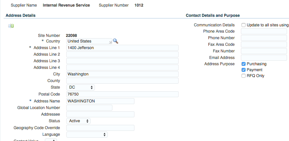Viewport: 289px width, 141px height.
Task: Click the Geography Code Override field
Action: click(x=100, y=128)
